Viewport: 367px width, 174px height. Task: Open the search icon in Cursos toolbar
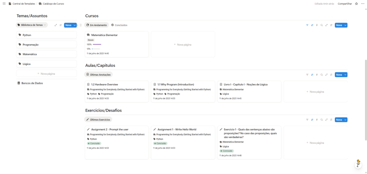322,25
